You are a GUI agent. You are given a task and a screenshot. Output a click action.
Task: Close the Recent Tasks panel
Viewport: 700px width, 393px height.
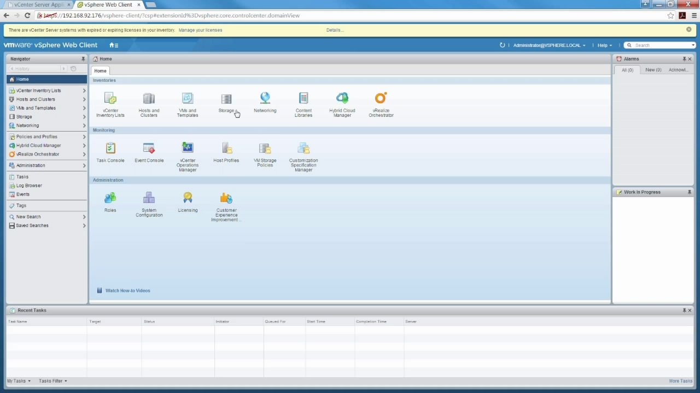(x=690, y=310)
